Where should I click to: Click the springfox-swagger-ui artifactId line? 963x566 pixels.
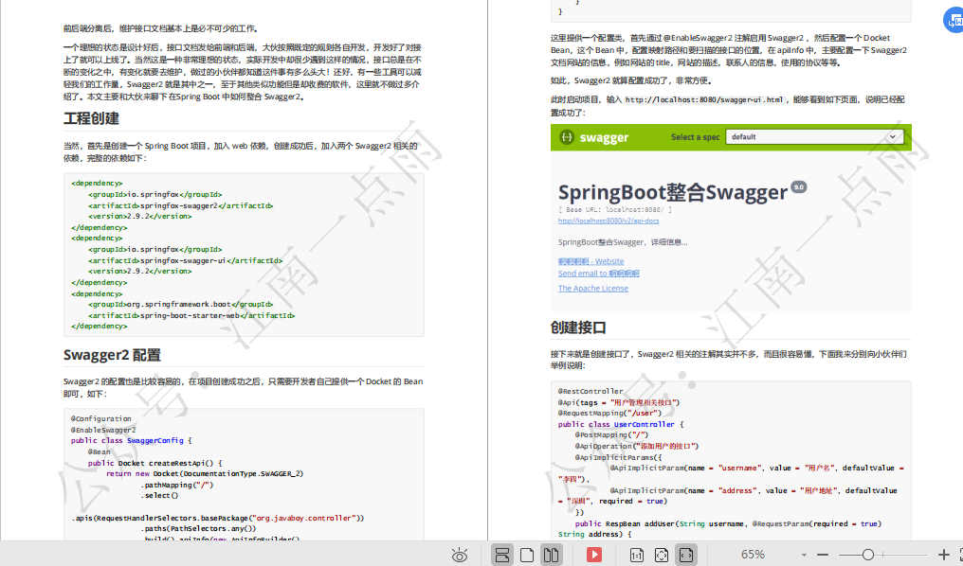coord(185,260)
